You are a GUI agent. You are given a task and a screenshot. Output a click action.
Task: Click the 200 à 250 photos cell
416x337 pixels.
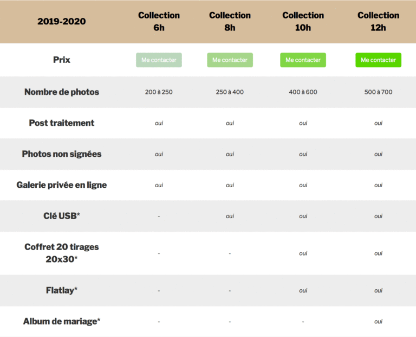point(159,92)
